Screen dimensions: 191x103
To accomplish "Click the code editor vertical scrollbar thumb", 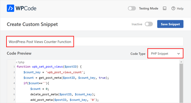I will click(x=181, y=83).
